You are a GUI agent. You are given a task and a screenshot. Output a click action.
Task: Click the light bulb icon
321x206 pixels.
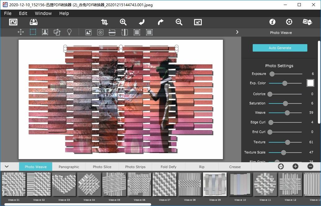[70, 32]
